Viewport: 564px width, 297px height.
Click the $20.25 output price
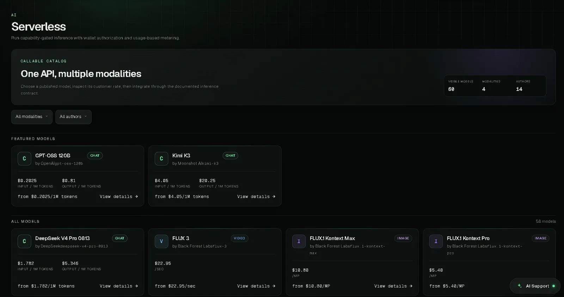207,180
